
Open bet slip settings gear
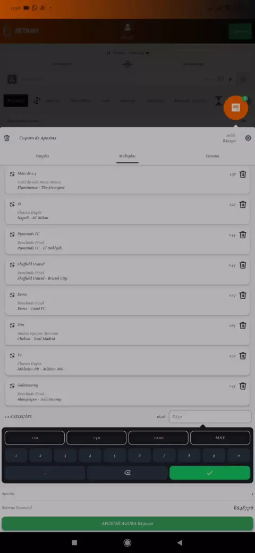[x=248, y=138]
